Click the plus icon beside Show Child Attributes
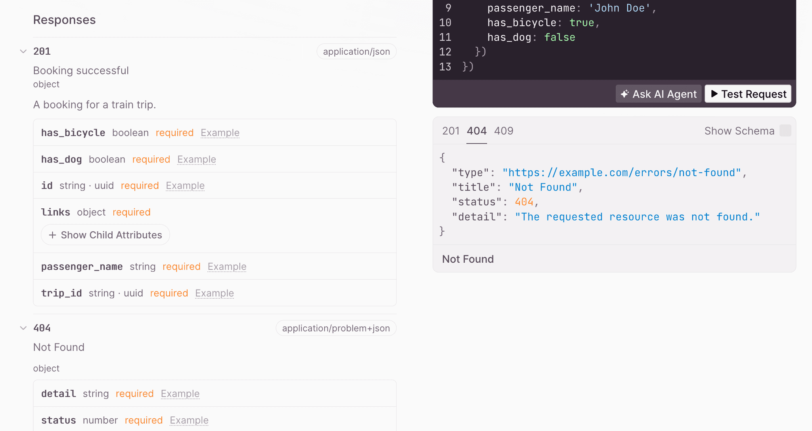The width and height of the screenshot is (812, 431). point(52,235)
